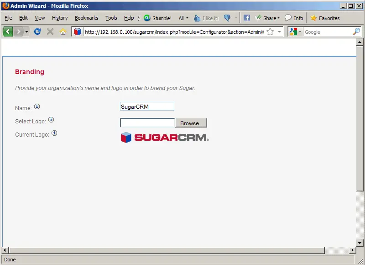The height and width of the screenshot is (265, 365).
Task: Click the Branding heading text
Action: click(30, 72)
